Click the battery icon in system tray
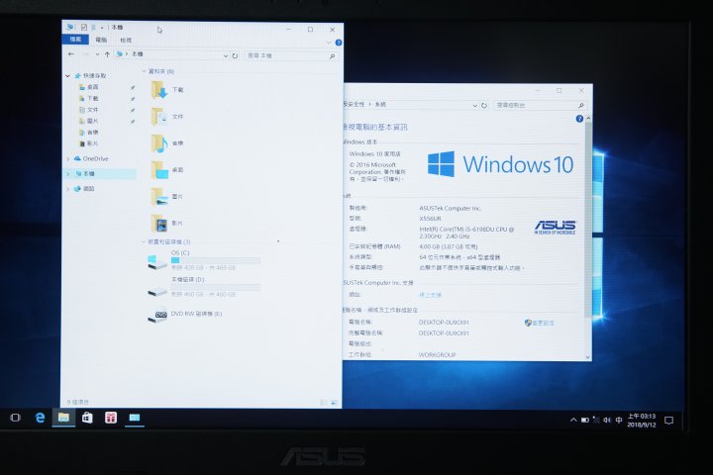The height and width of the screenshot is (475, 713). (585, 420)
